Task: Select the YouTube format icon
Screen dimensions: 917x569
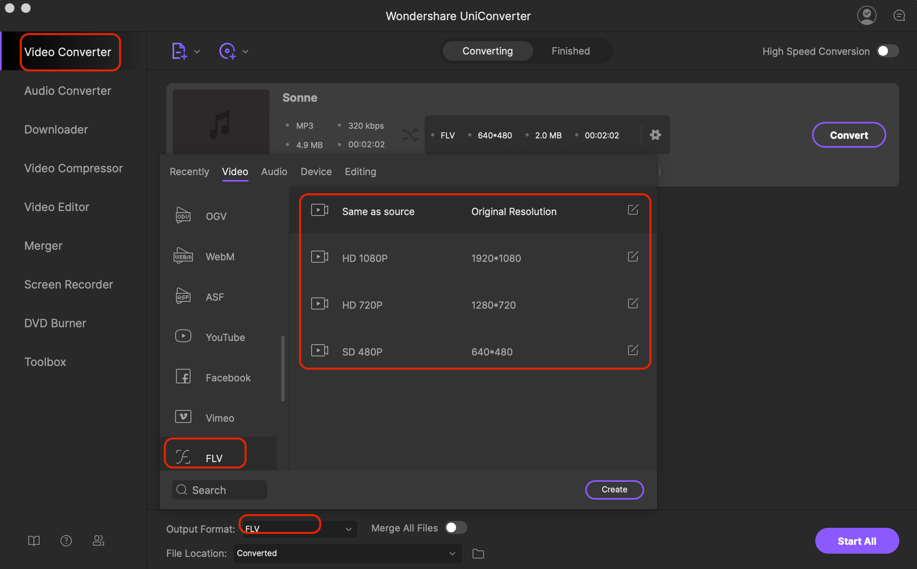Action: [x=184, y=336]
